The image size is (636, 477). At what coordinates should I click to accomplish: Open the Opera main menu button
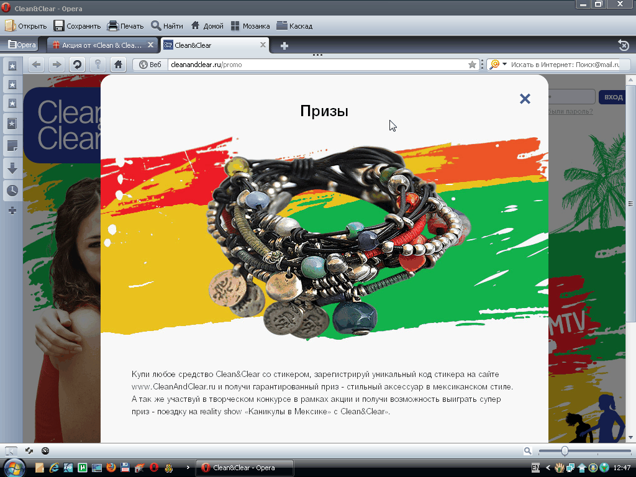pyautogui.click(x=22, y=45)
